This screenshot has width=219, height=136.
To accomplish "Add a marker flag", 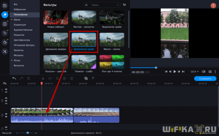I will [x=93, y=78].
